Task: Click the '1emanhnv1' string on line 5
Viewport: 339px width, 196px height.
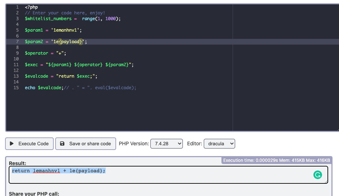Action: (65, 30)
